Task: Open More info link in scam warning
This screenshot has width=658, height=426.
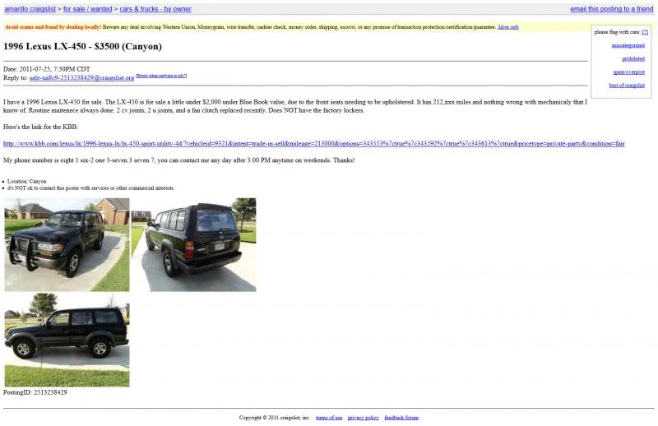Action: click(508, 27)
